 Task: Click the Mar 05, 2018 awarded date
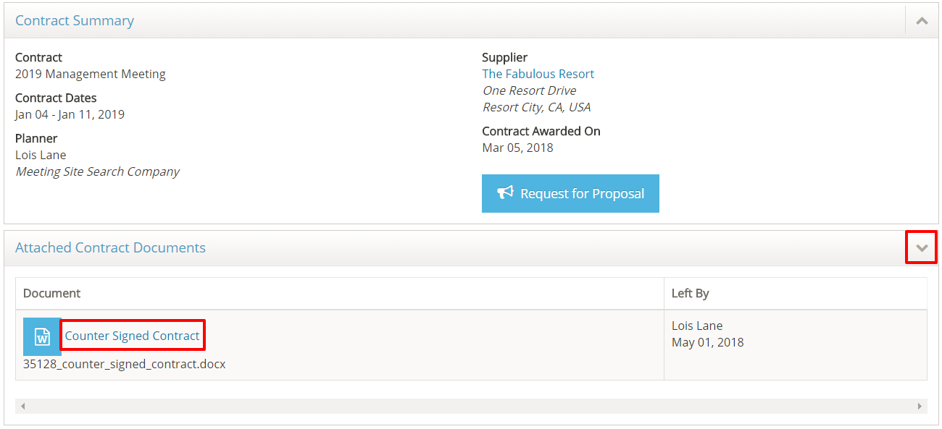(x=517, y=148)
